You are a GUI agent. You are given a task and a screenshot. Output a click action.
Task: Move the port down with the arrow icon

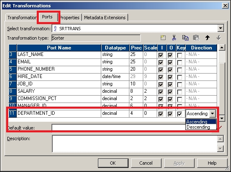coord(219,38)
